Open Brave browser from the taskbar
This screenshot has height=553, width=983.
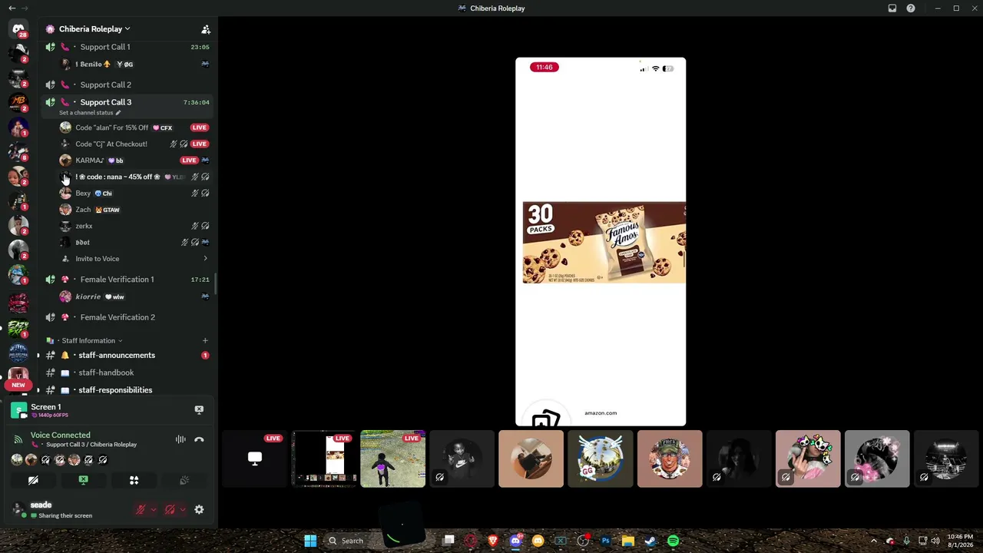[x=493, y=541]
